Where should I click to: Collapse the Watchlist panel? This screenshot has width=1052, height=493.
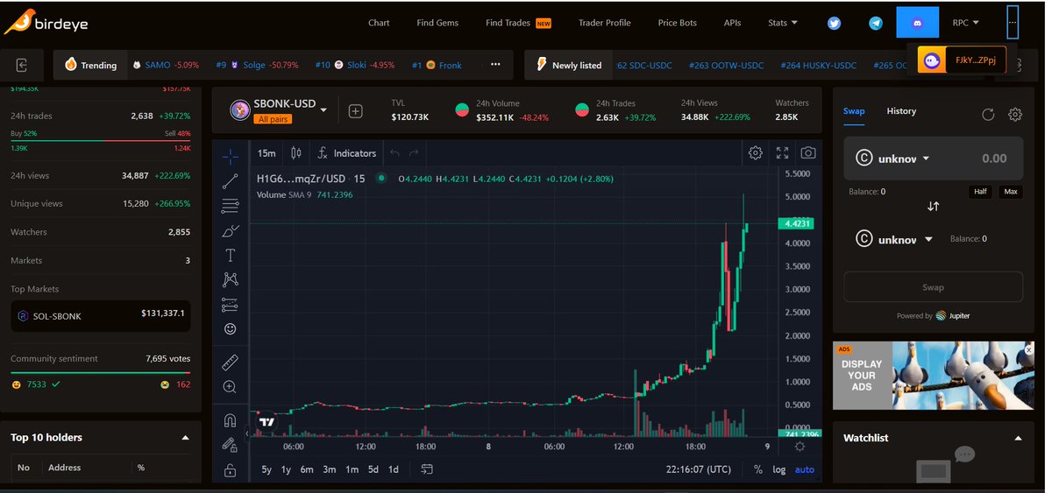point(1017,438)
